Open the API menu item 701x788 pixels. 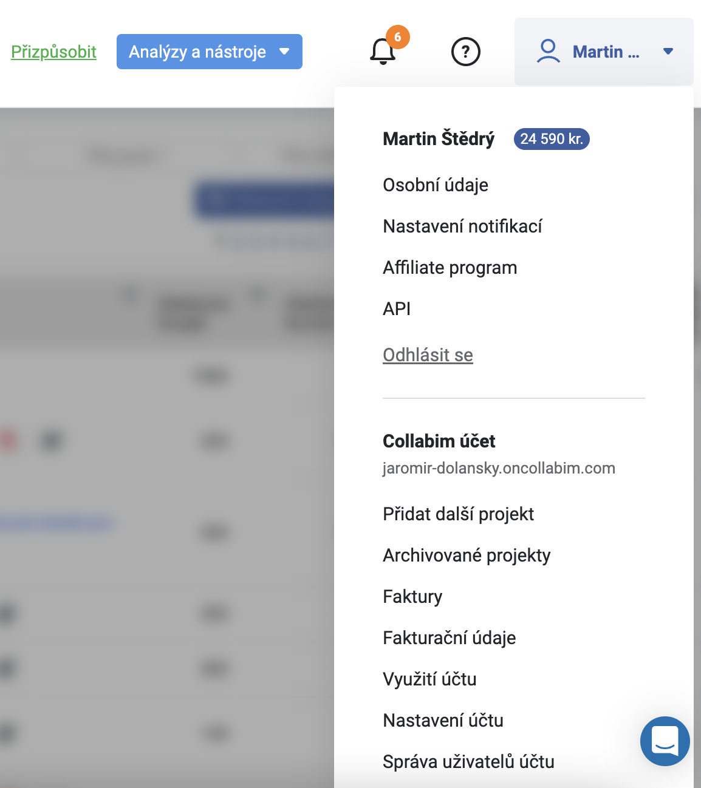pyautogui.click(x=397, y=309)
